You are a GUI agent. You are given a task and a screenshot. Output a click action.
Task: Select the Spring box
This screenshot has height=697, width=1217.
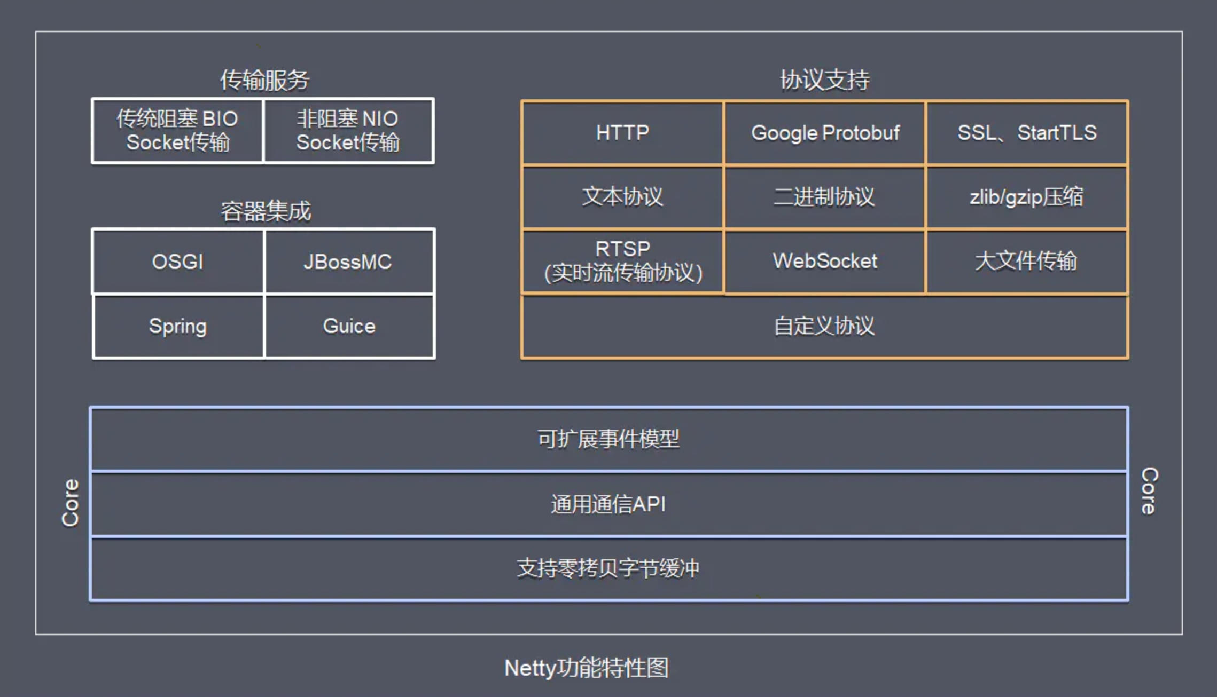click(x=178, y=326)
